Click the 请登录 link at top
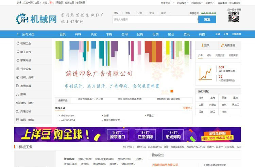255x167 pixels. 60,3
